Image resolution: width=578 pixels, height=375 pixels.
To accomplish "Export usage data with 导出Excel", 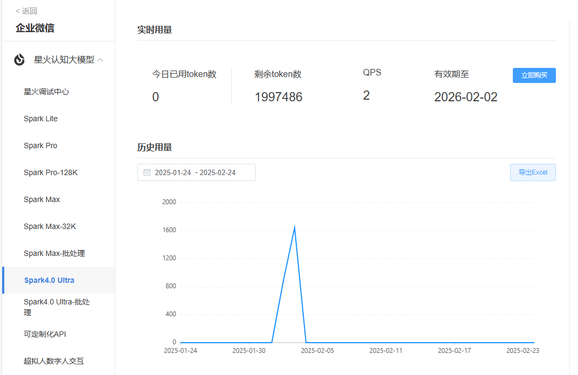I will 532,172.
